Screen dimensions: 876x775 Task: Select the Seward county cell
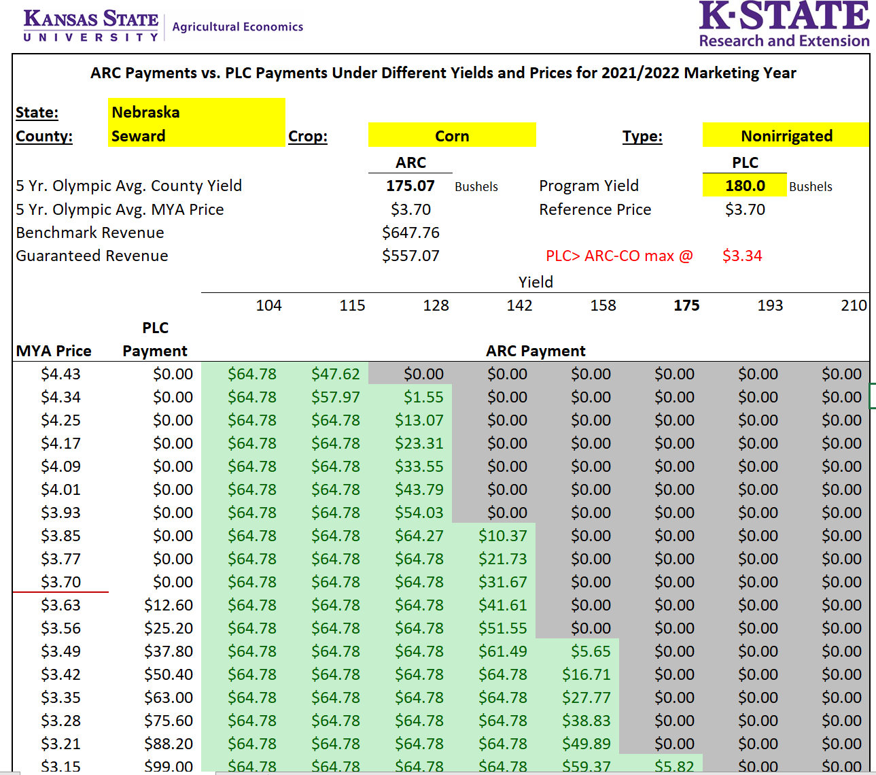tap(196, 136)
